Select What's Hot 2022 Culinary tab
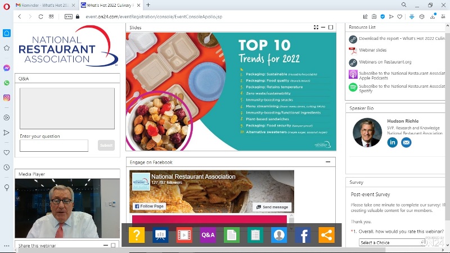This screenshot has height=253, width=450. [110, 5]
